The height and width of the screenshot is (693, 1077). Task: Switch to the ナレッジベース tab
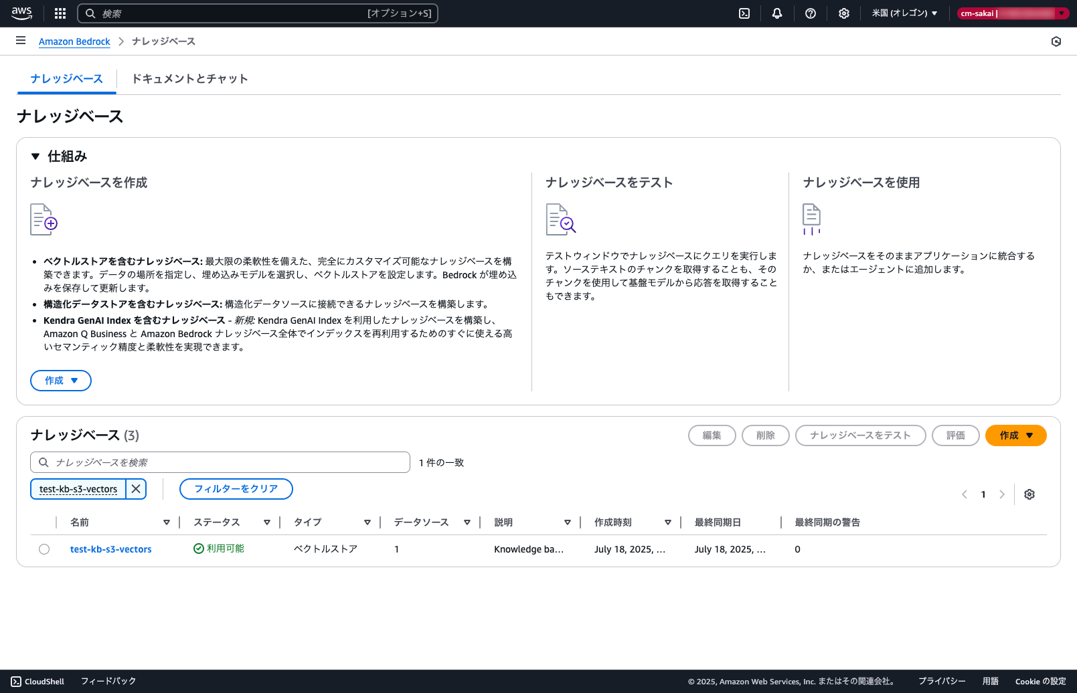[x=66, y=79]
